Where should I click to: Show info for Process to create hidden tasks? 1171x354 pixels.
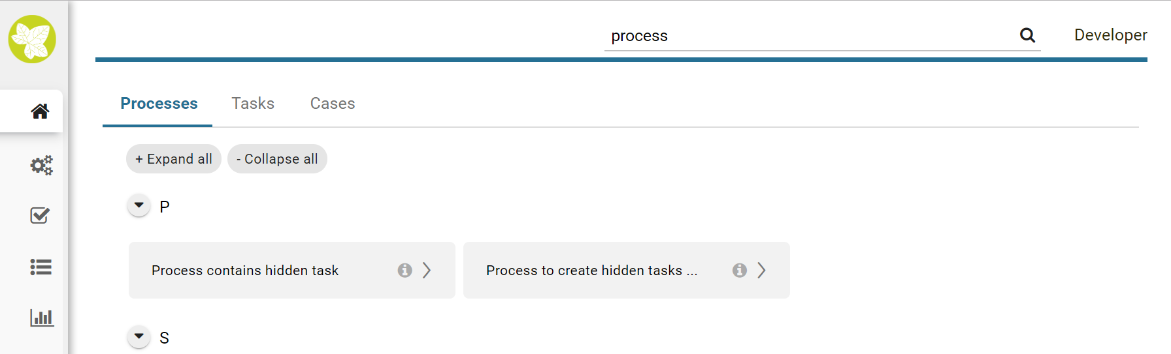coord(740,270)
